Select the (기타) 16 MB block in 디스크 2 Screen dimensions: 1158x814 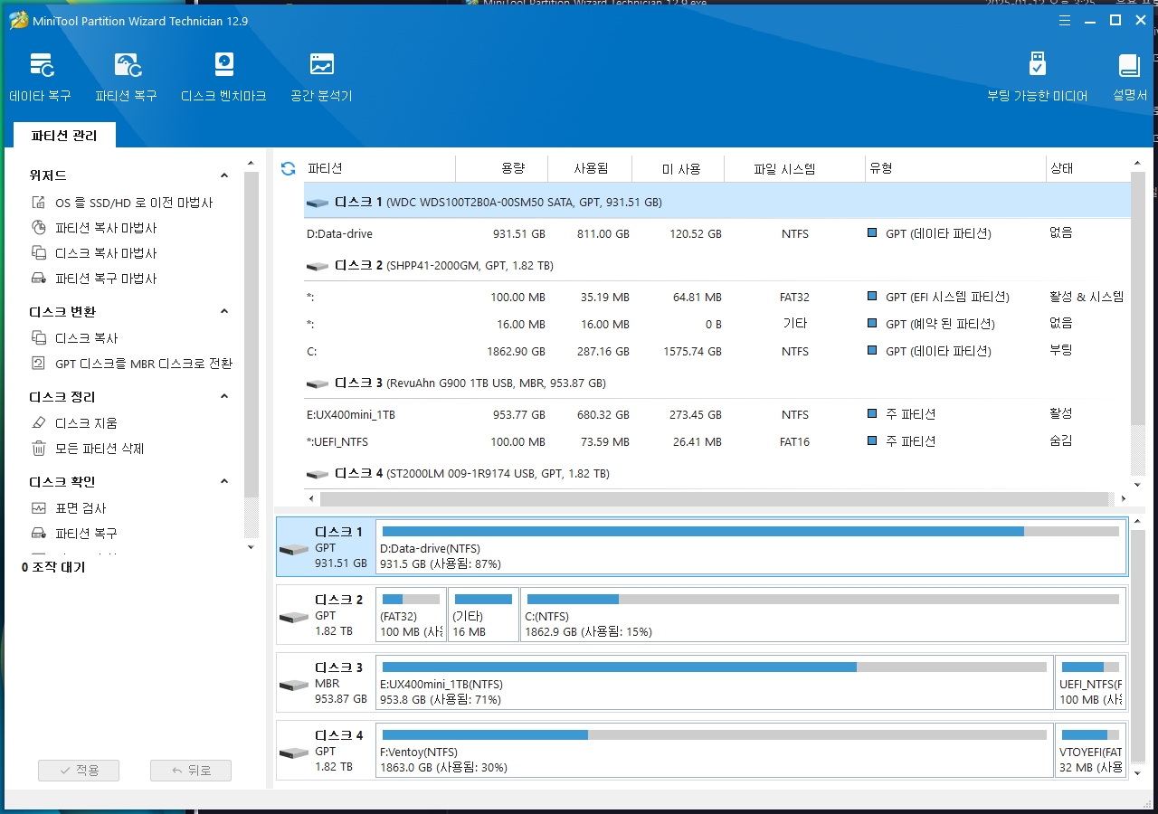pyautogui.click(x=484, y=614)
